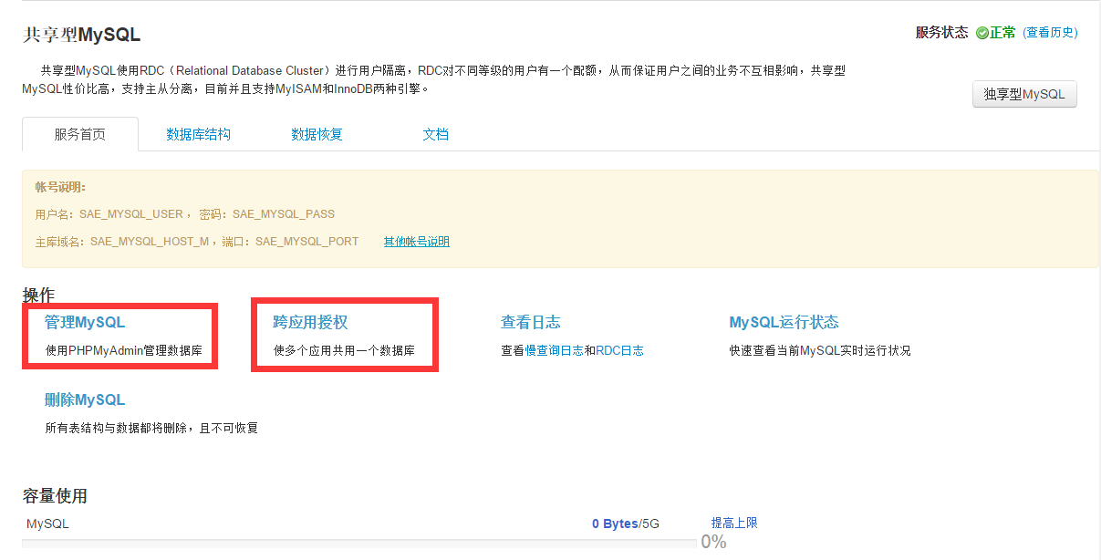Viewport: 1101px width, 560px height.
Task: Open MySQL运行状态 link
Action: point(784,322)
